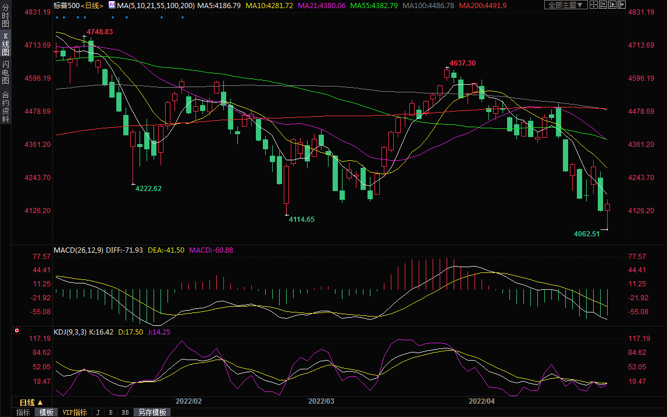This screenshot has width=667, height=417.
Task: Open the 合约资料 side tab
Action: point(5,106)
